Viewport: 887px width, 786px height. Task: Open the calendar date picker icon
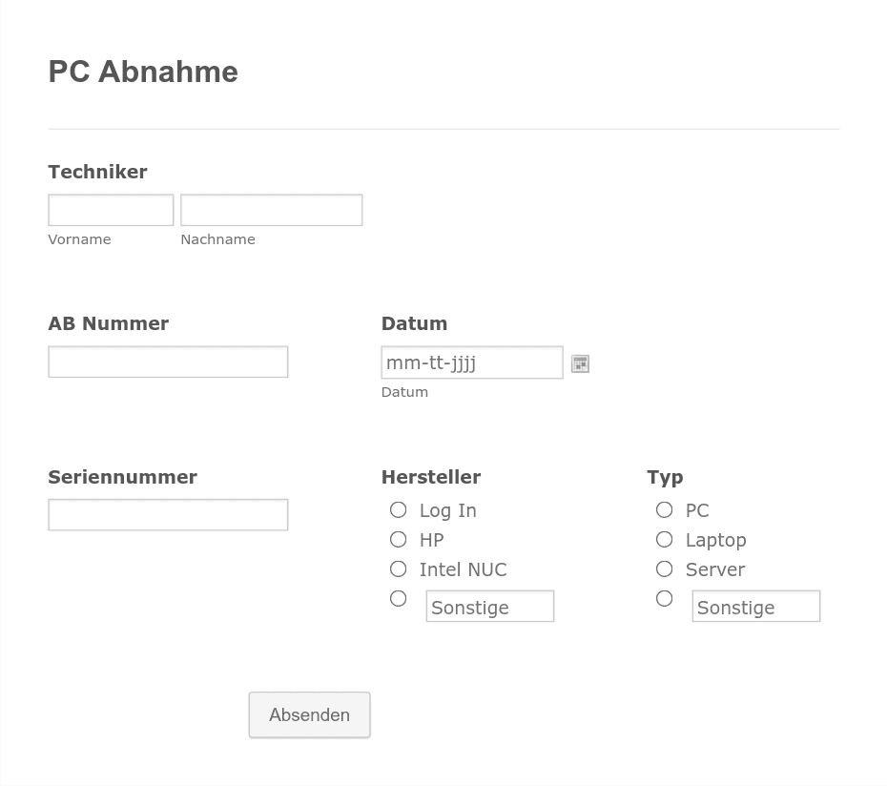[x=580, y=363]
